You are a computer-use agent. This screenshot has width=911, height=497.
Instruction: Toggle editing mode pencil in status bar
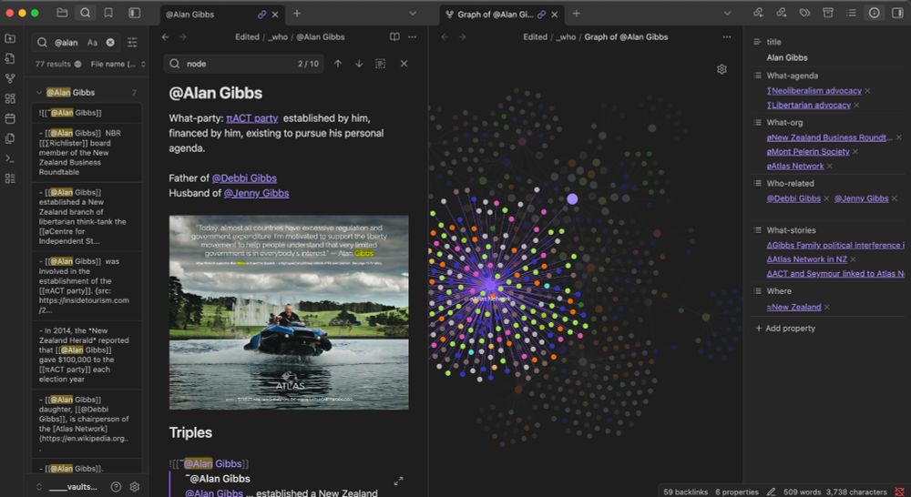[771, 492]
